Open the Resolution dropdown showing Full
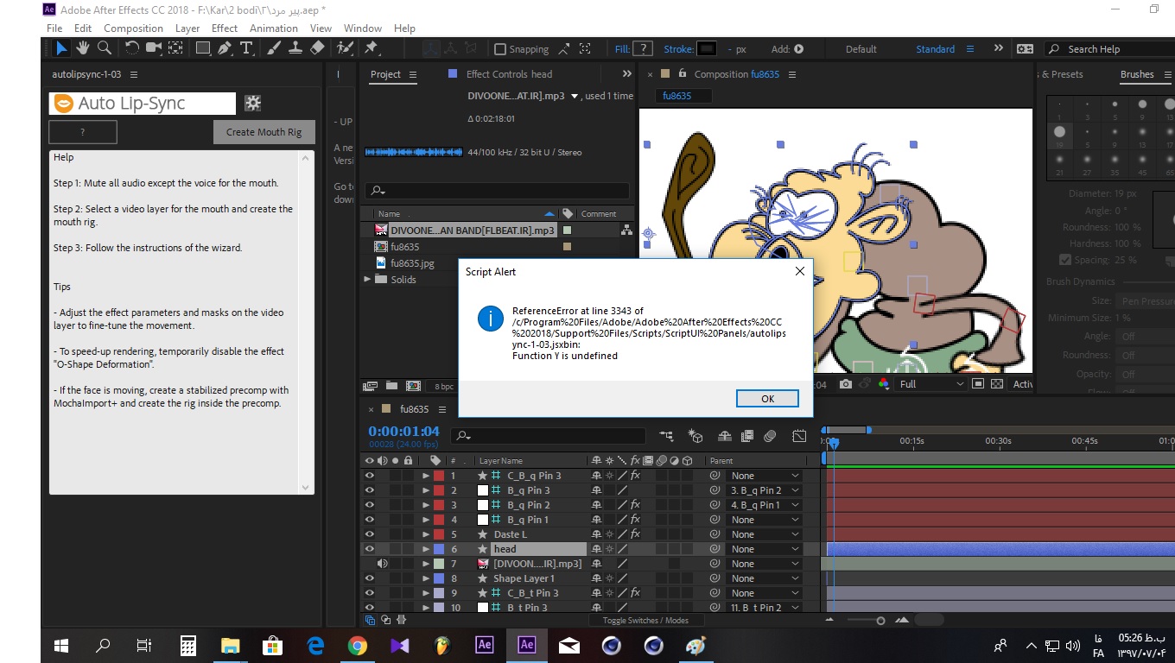The image size is (1175, 663). 931,384
